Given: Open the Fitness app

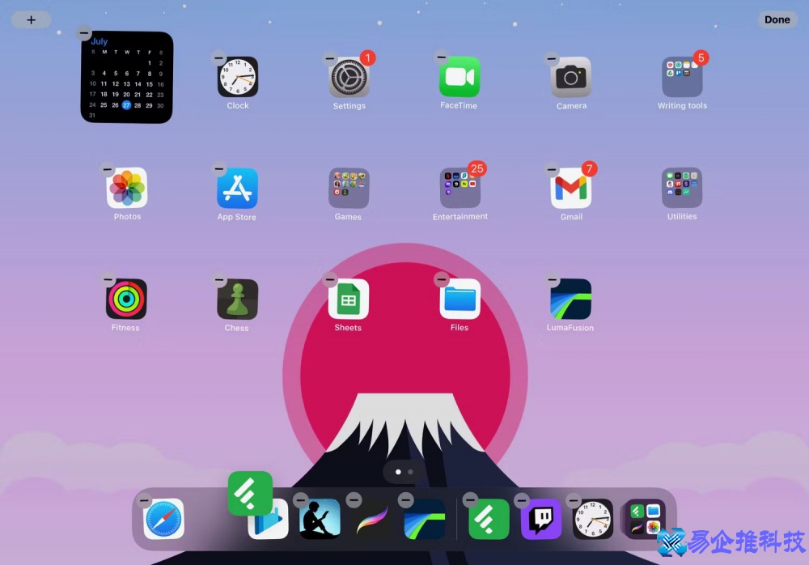Looking at the screenshot, I should pyautogui.click(x=125, y=299).
